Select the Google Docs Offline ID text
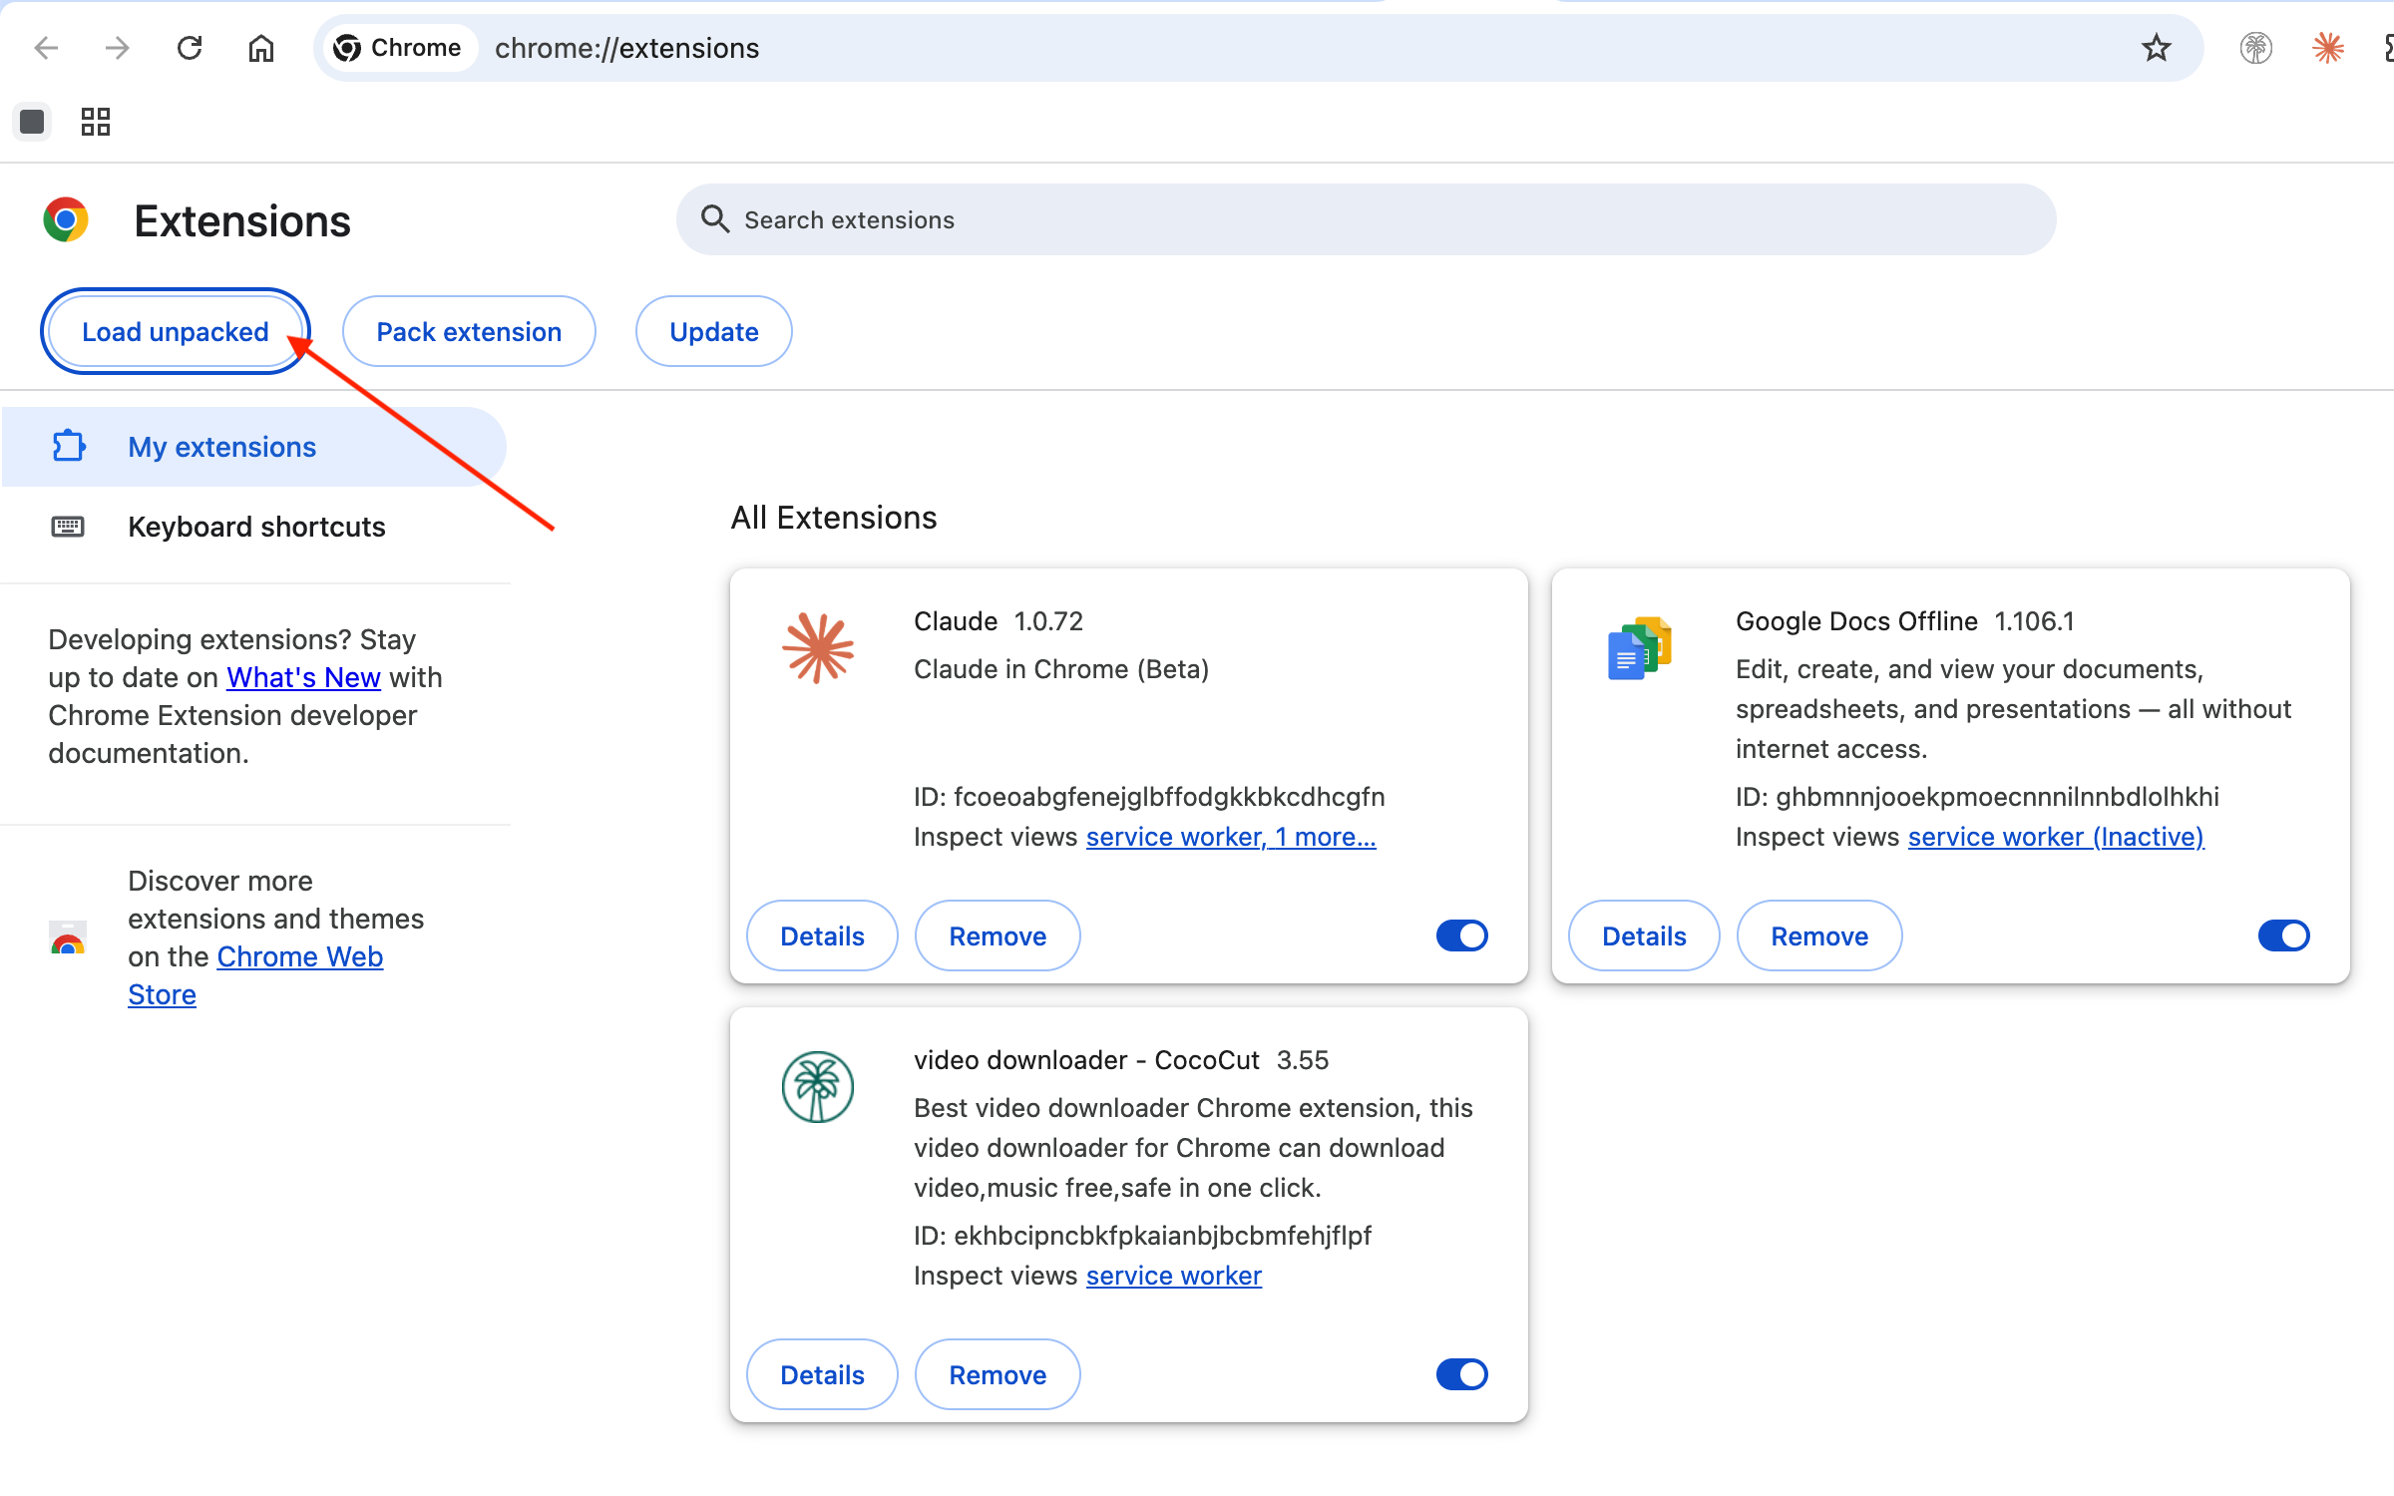Screen dimensions: 2394x1496 pyautogui.click(x=1977, y=797)
